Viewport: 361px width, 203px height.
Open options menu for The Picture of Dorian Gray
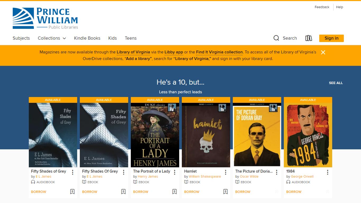point(276,172)
